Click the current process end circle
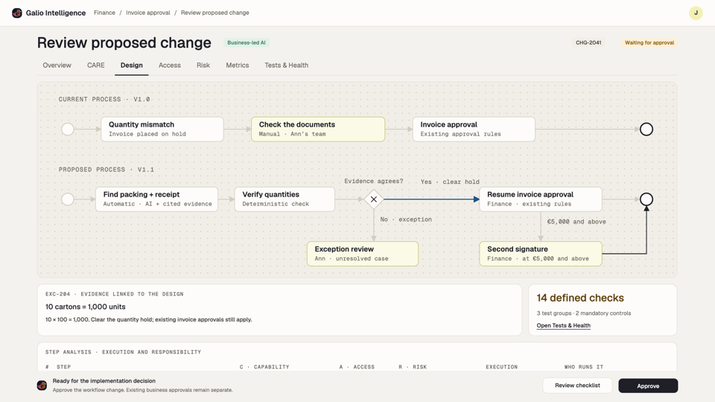 (x=646, y=129)
